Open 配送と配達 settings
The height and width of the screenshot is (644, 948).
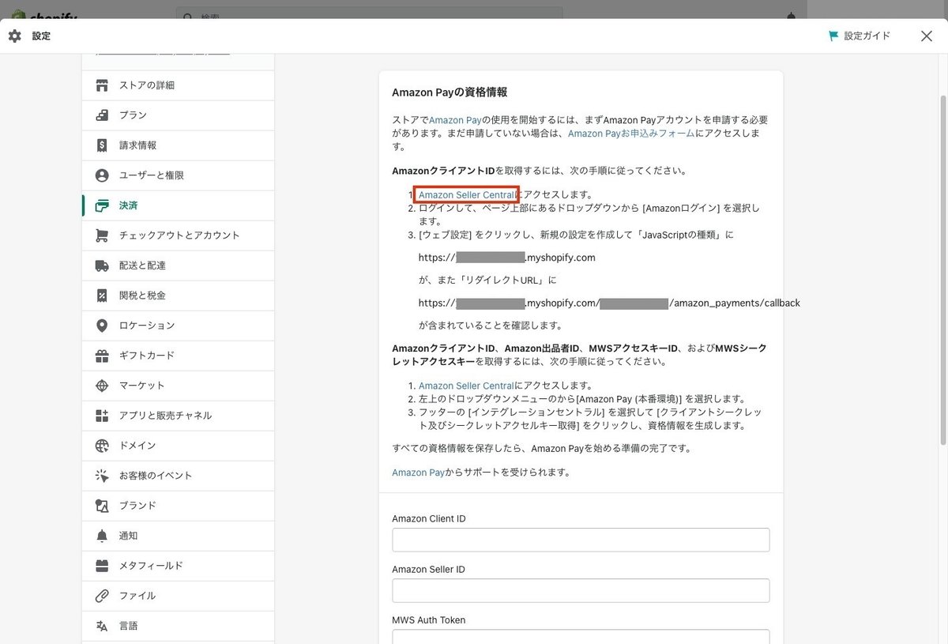click(x=178, y=266)
